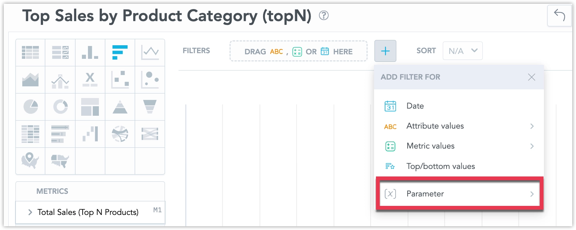The image size is (576, 230).
Task: Choose the headline visualization with X icon
Action: 90,80
